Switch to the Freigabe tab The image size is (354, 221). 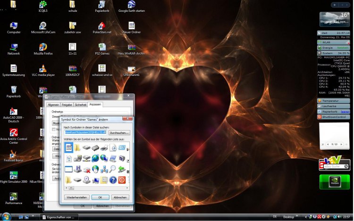pyautogui.click(x=67, y=105)
